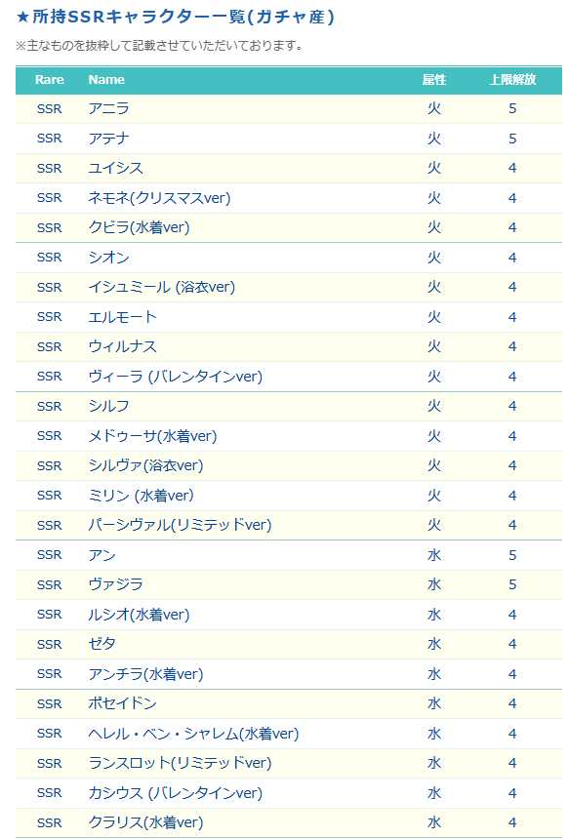Click クビラ(水着ver) entry
This screenshot has height=839, width=569.
pyautogui.click(x=140, y=227)
